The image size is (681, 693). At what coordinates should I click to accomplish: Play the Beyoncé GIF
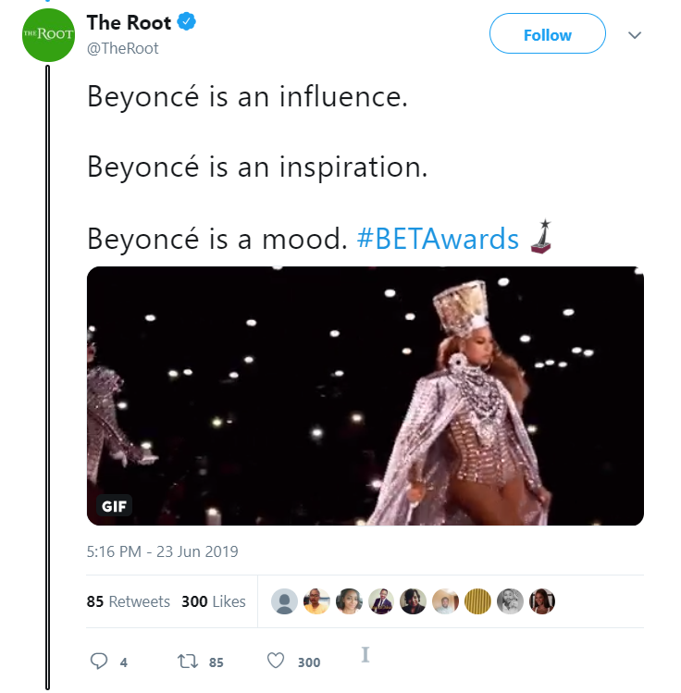[365, 396]
